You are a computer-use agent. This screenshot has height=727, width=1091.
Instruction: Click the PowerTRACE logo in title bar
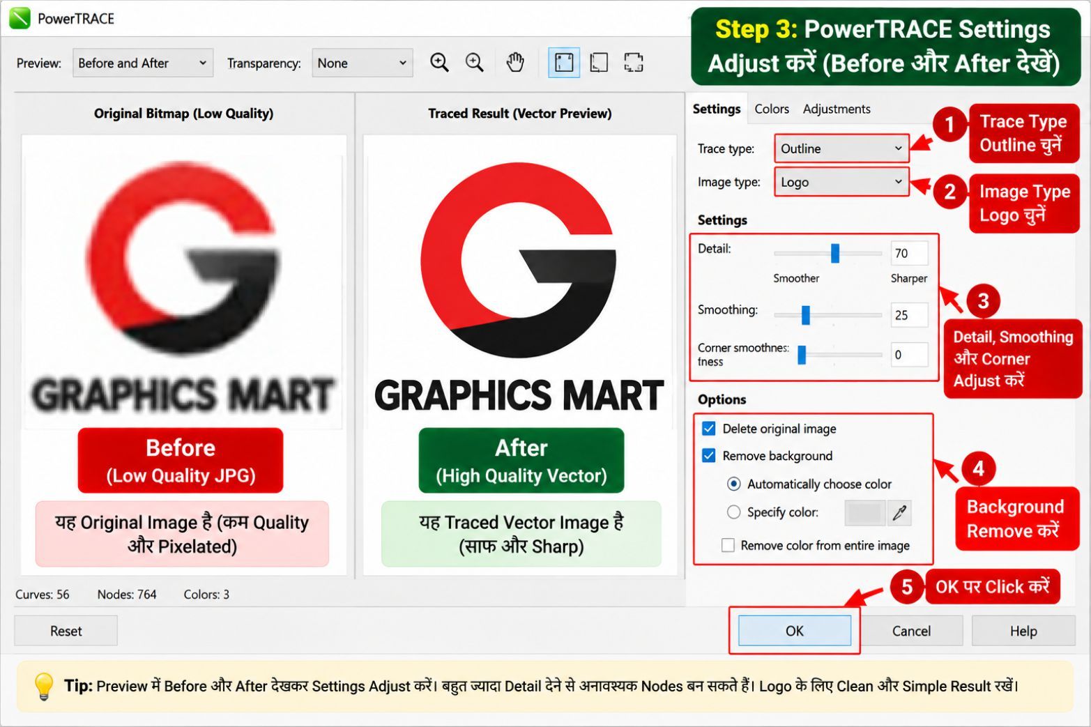pos(20,18)
